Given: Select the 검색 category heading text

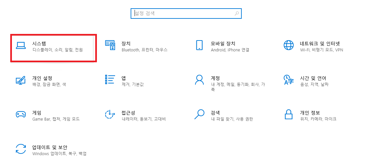Looking at the screenshot, I should click(215, 112).
